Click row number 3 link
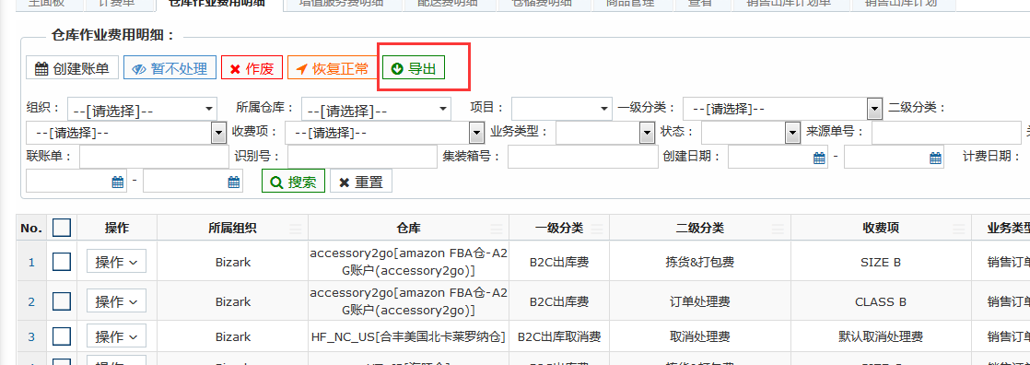 31,337
